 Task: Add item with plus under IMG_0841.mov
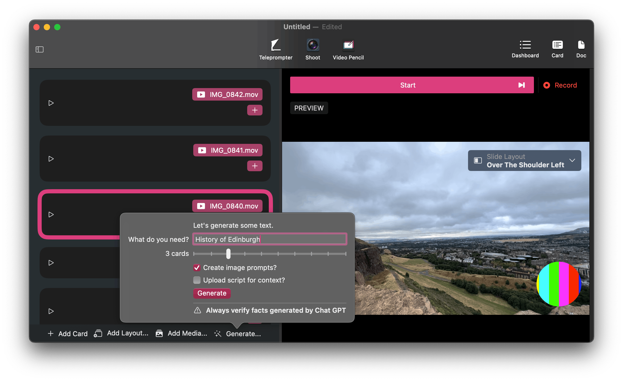255,166
